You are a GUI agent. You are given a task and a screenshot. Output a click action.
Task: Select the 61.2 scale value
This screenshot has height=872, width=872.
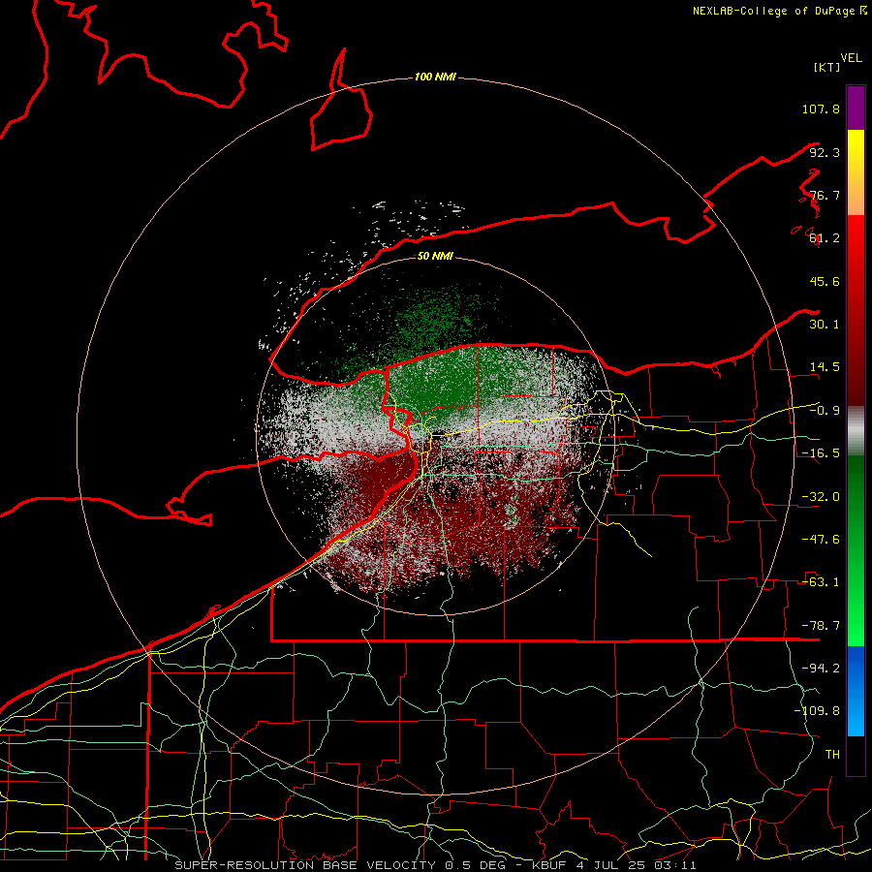(x=825, y=238)
